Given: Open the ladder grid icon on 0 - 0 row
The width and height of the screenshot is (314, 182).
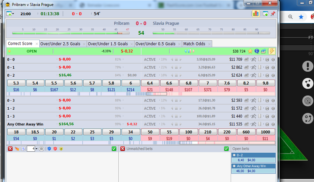Looking at the screenshot, I should click(260, 59).
